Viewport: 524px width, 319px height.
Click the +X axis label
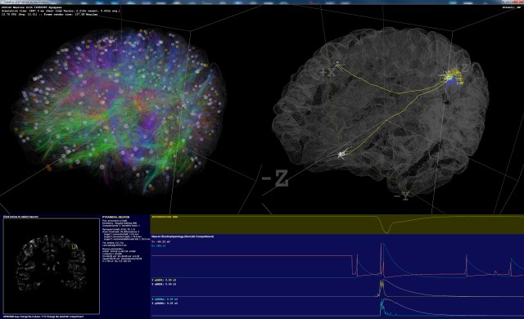(x=327, y=73)
